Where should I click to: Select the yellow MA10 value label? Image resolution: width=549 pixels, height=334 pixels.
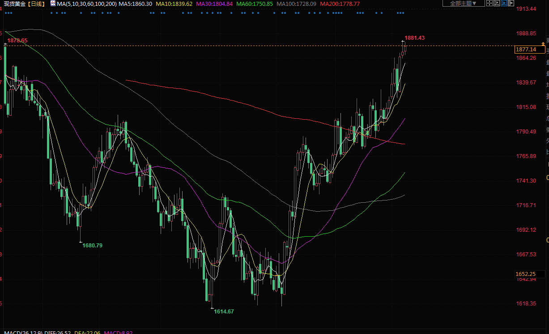(174, 4)
